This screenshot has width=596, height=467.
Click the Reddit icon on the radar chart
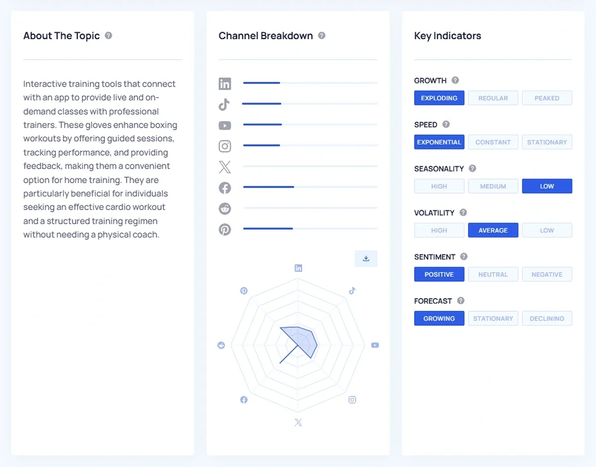tap(221, 344)
